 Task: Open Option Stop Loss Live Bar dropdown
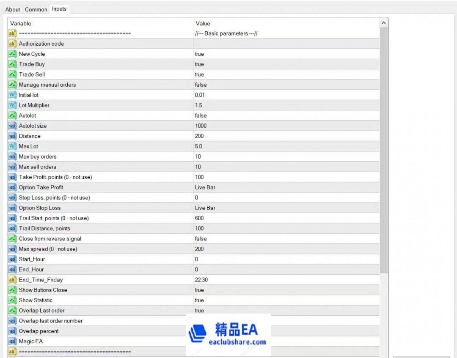click(286, 208)
